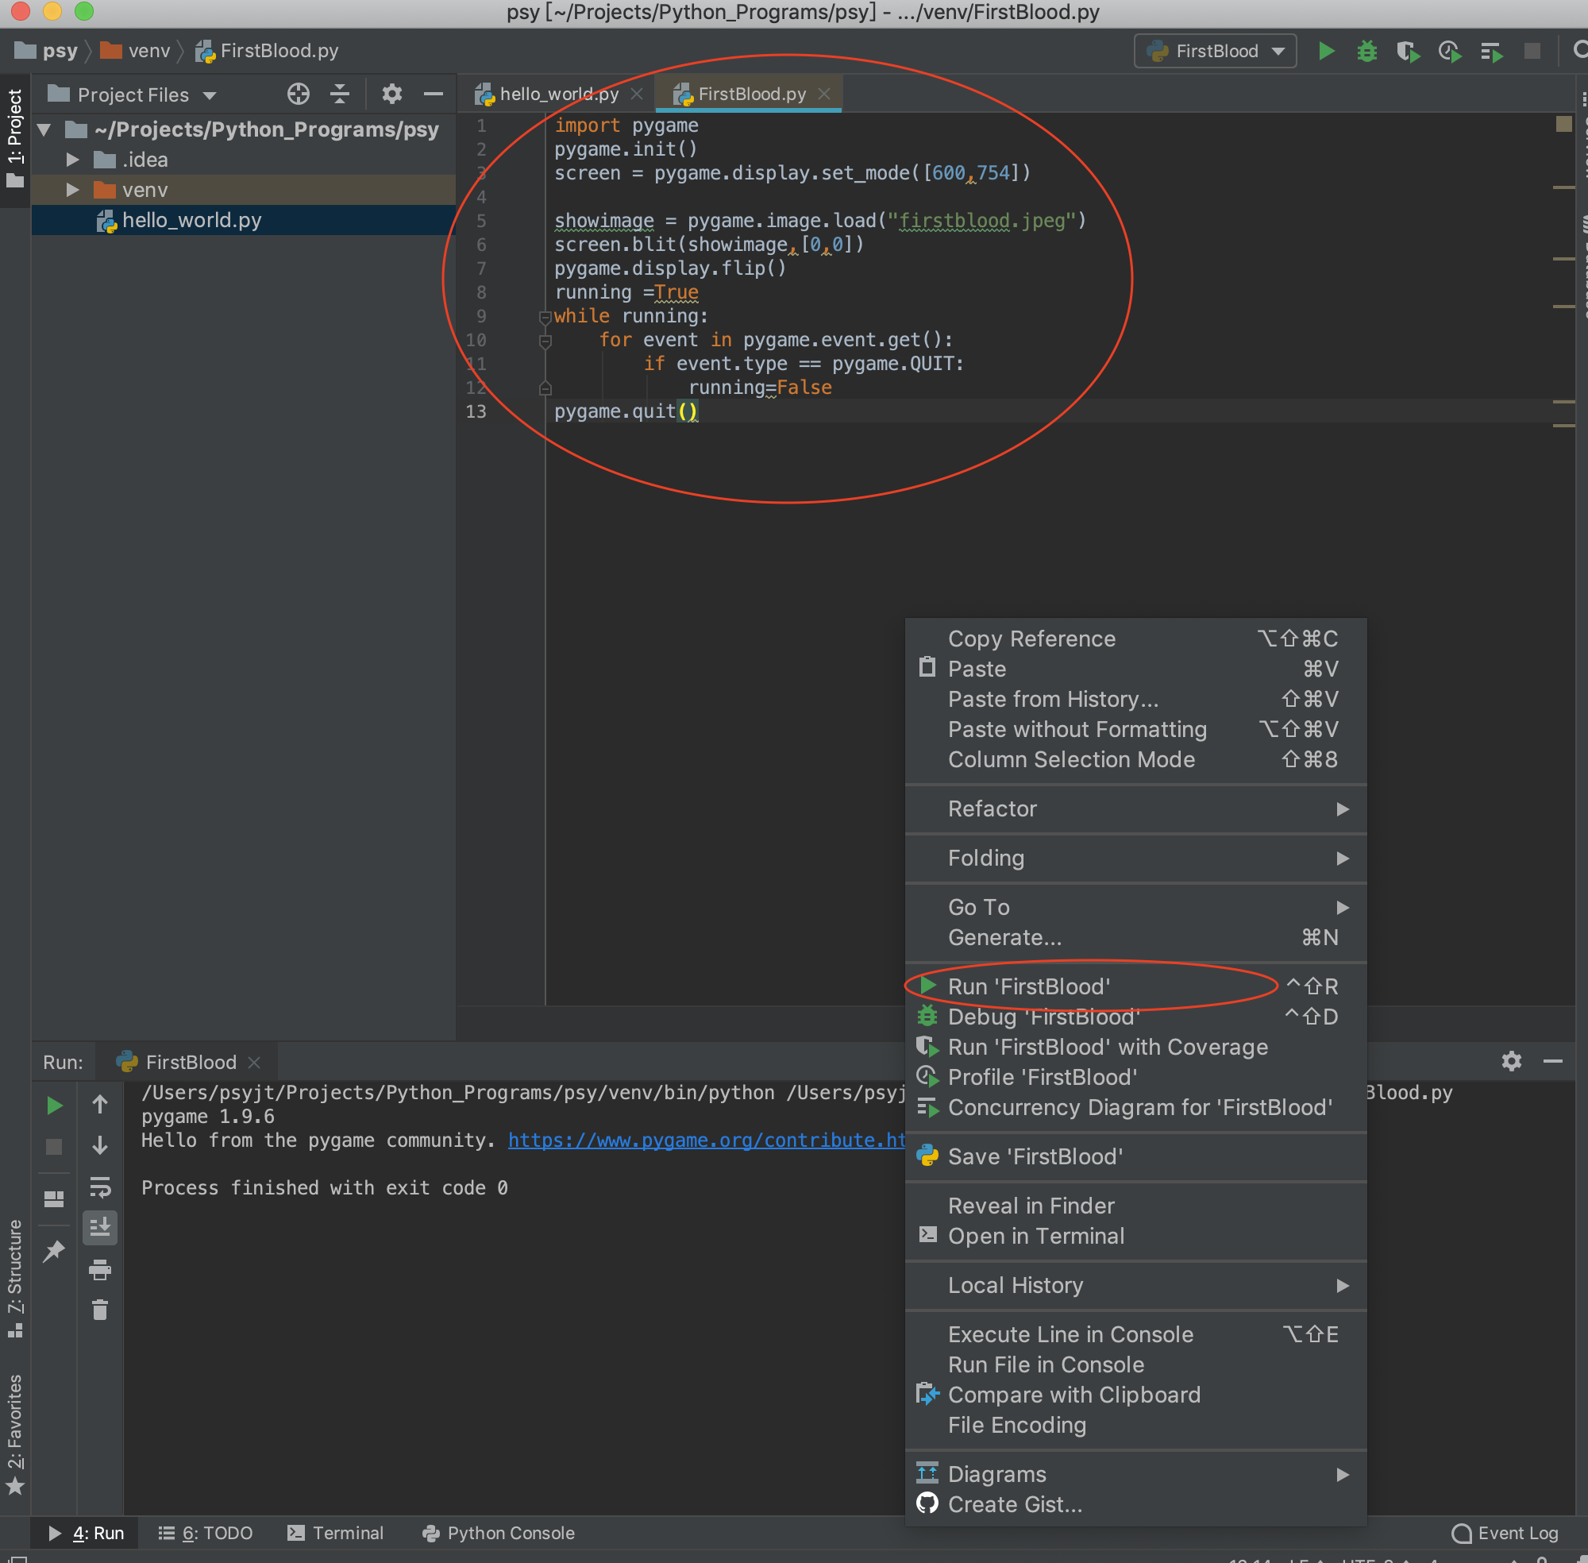1588x1563 pixels.
Task: Toggle scroll to end in the console
Action: click(100, 1227)
